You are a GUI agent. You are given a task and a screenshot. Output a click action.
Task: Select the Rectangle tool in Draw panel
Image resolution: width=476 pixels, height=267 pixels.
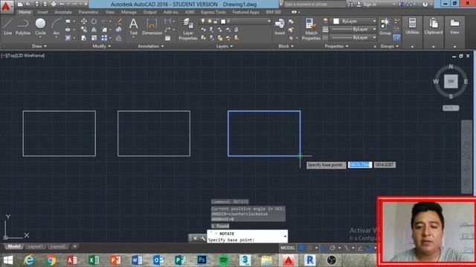click(68, 22)
